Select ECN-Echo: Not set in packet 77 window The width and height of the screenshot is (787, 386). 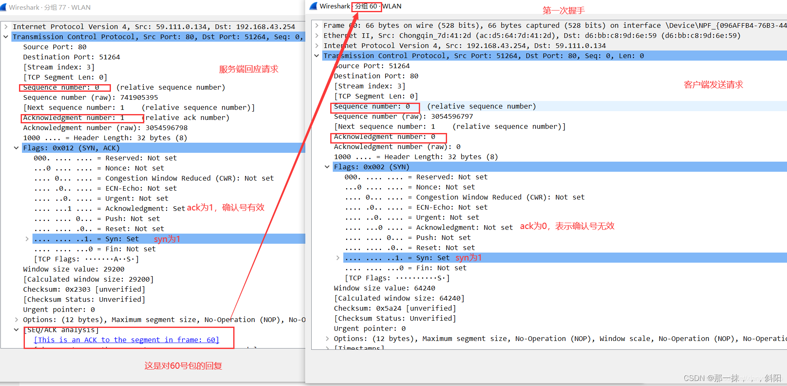point(105,188)
